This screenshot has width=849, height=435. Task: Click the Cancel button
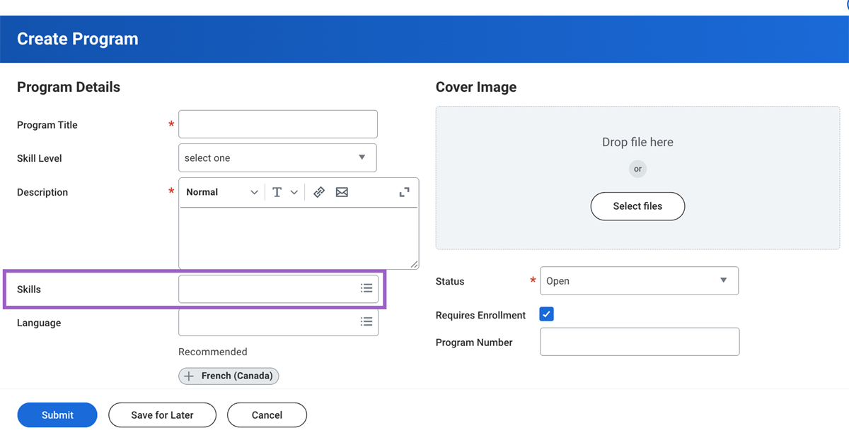[267, 415]
